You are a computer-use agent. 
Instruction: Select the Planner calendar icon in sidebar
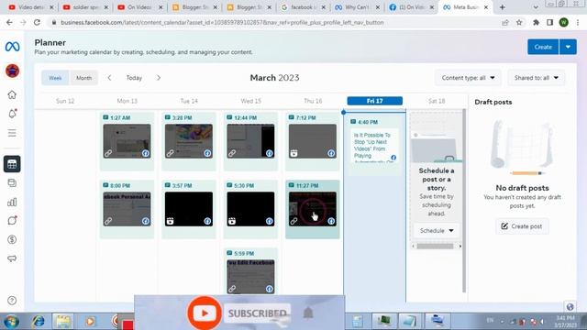pos(12,164)
